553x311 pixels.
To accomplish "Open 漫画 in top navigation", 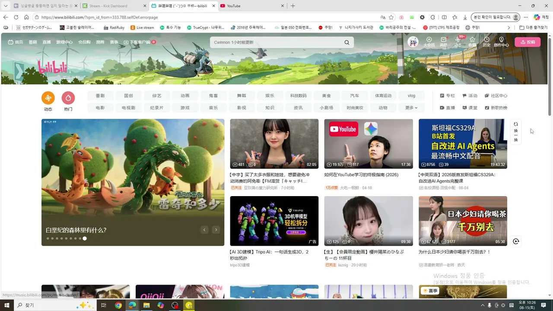I will (100, 42).
